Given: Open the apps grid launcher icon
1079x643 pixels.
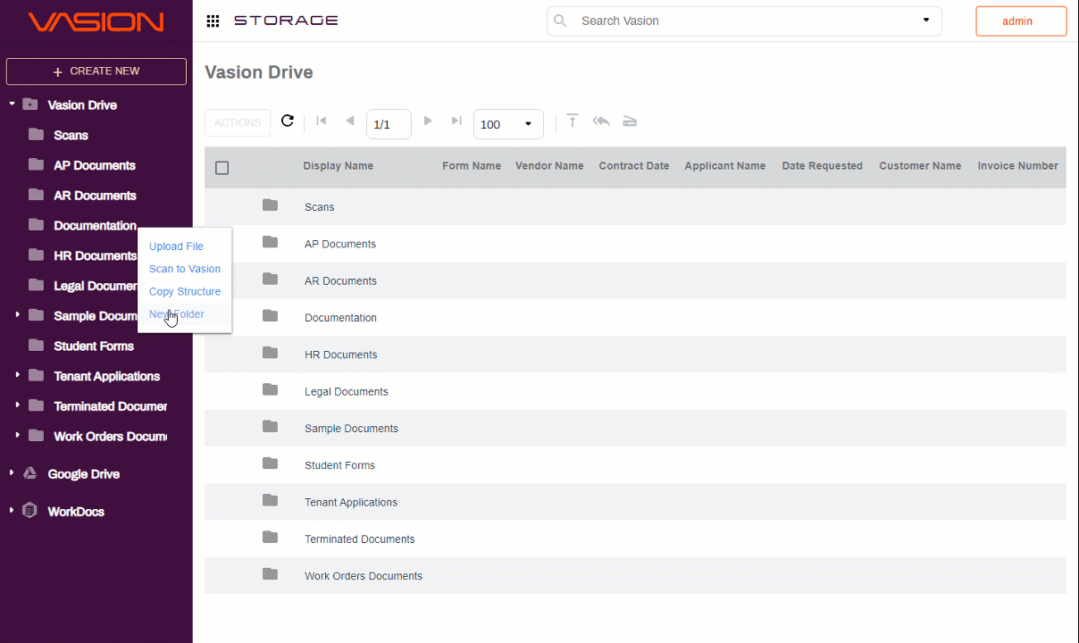Looking at the screenshot, I should [x=213, y=21].
